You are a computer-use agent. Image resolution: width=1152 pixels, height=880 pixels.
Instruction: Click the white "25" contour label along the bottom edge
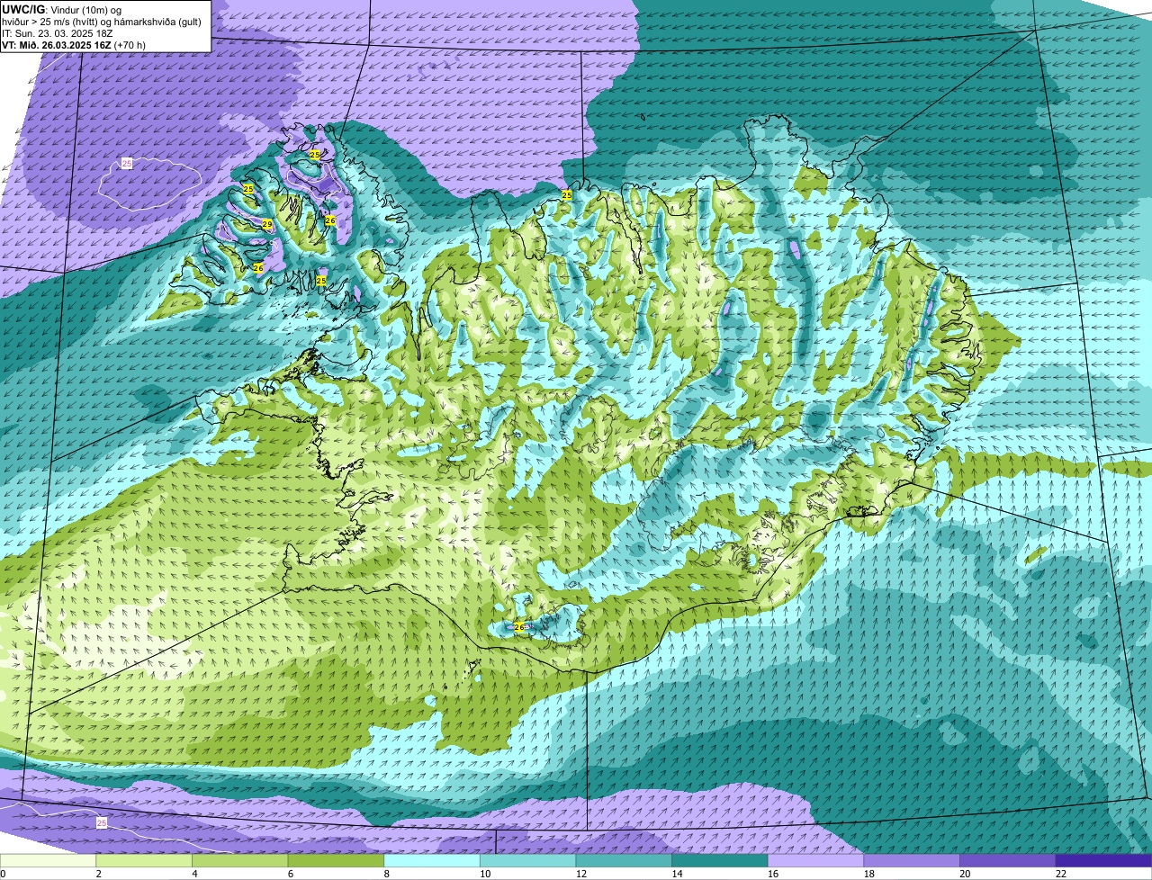click(102, 822)
